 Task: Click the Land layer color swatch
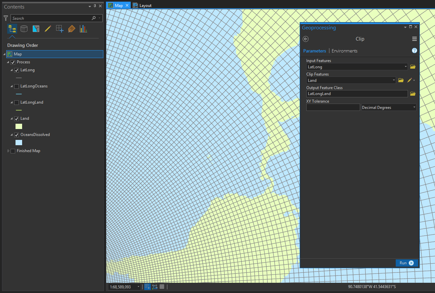[19, 126]
